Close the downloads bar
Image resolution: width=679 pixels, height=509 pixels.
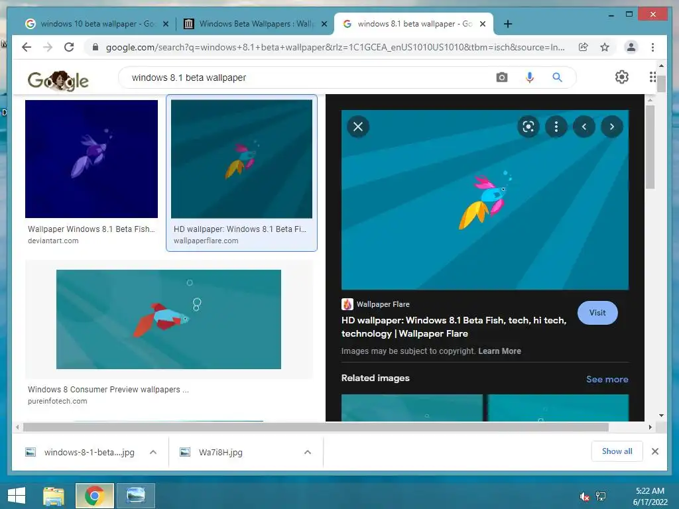point(655,451)
